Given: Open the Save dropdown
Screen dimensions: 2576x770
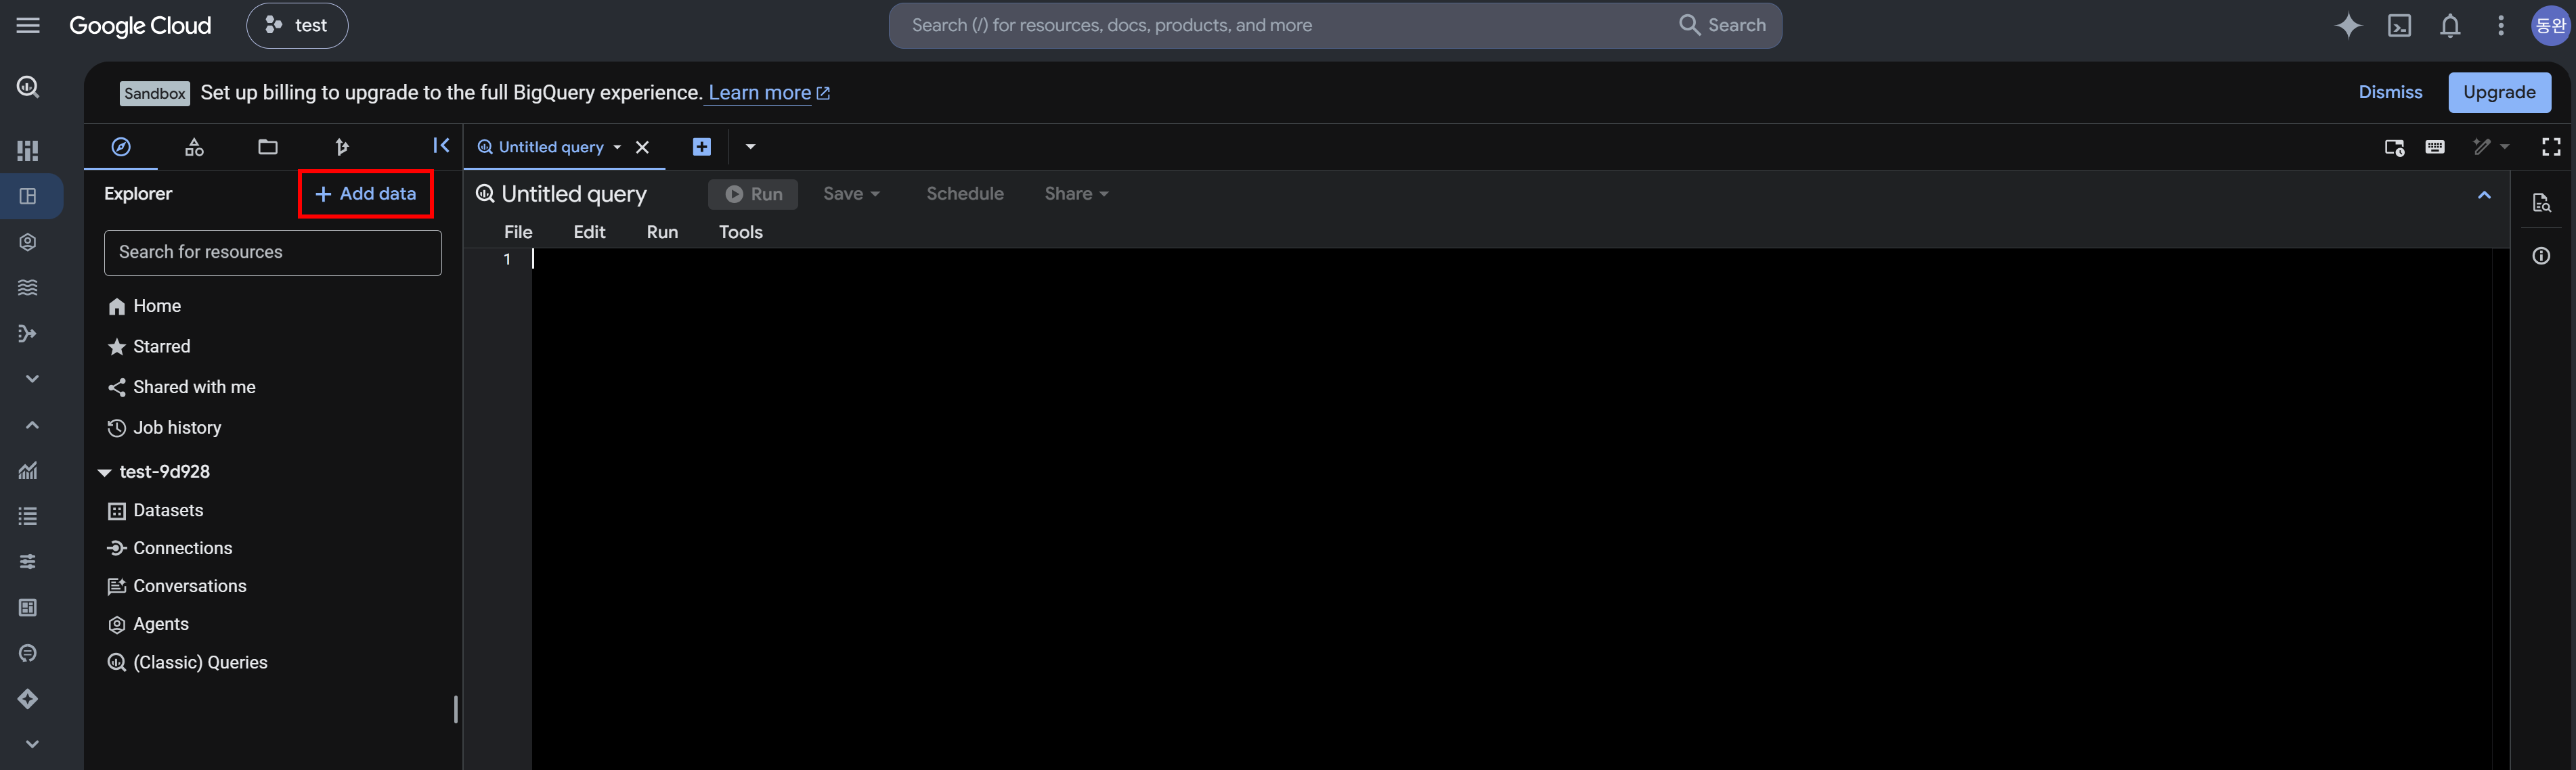Looking at the screenshot, I should (851, 194).
